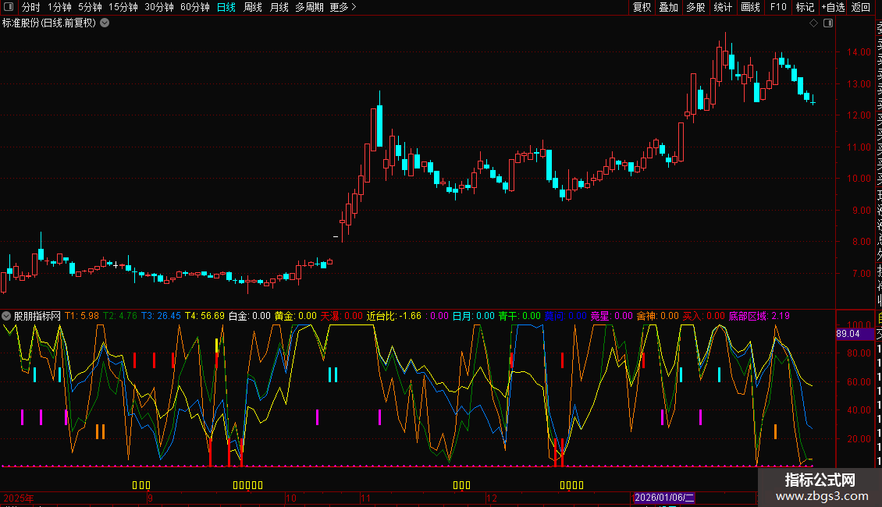Open the 画线 drawing tools

(750, 7)
